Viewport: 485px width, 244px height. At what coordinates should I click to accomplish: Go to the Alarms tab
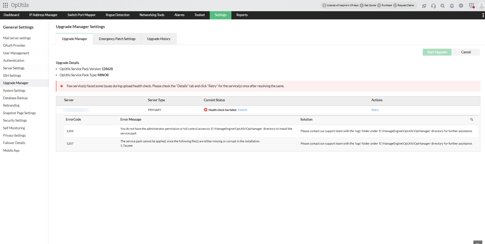point(179,15)
